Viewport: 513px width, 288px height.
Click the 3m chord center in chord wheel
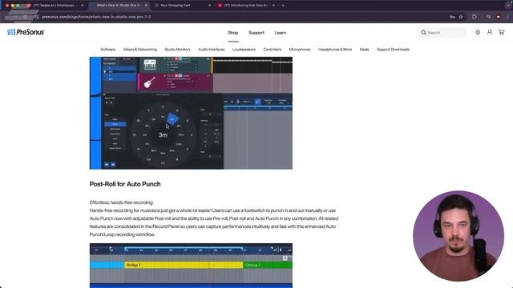[163, 135]
